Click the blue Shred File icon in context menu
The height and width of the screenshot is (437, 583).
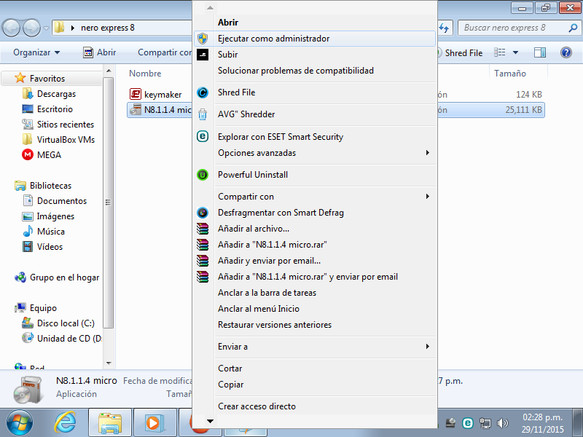click(203, 92)
